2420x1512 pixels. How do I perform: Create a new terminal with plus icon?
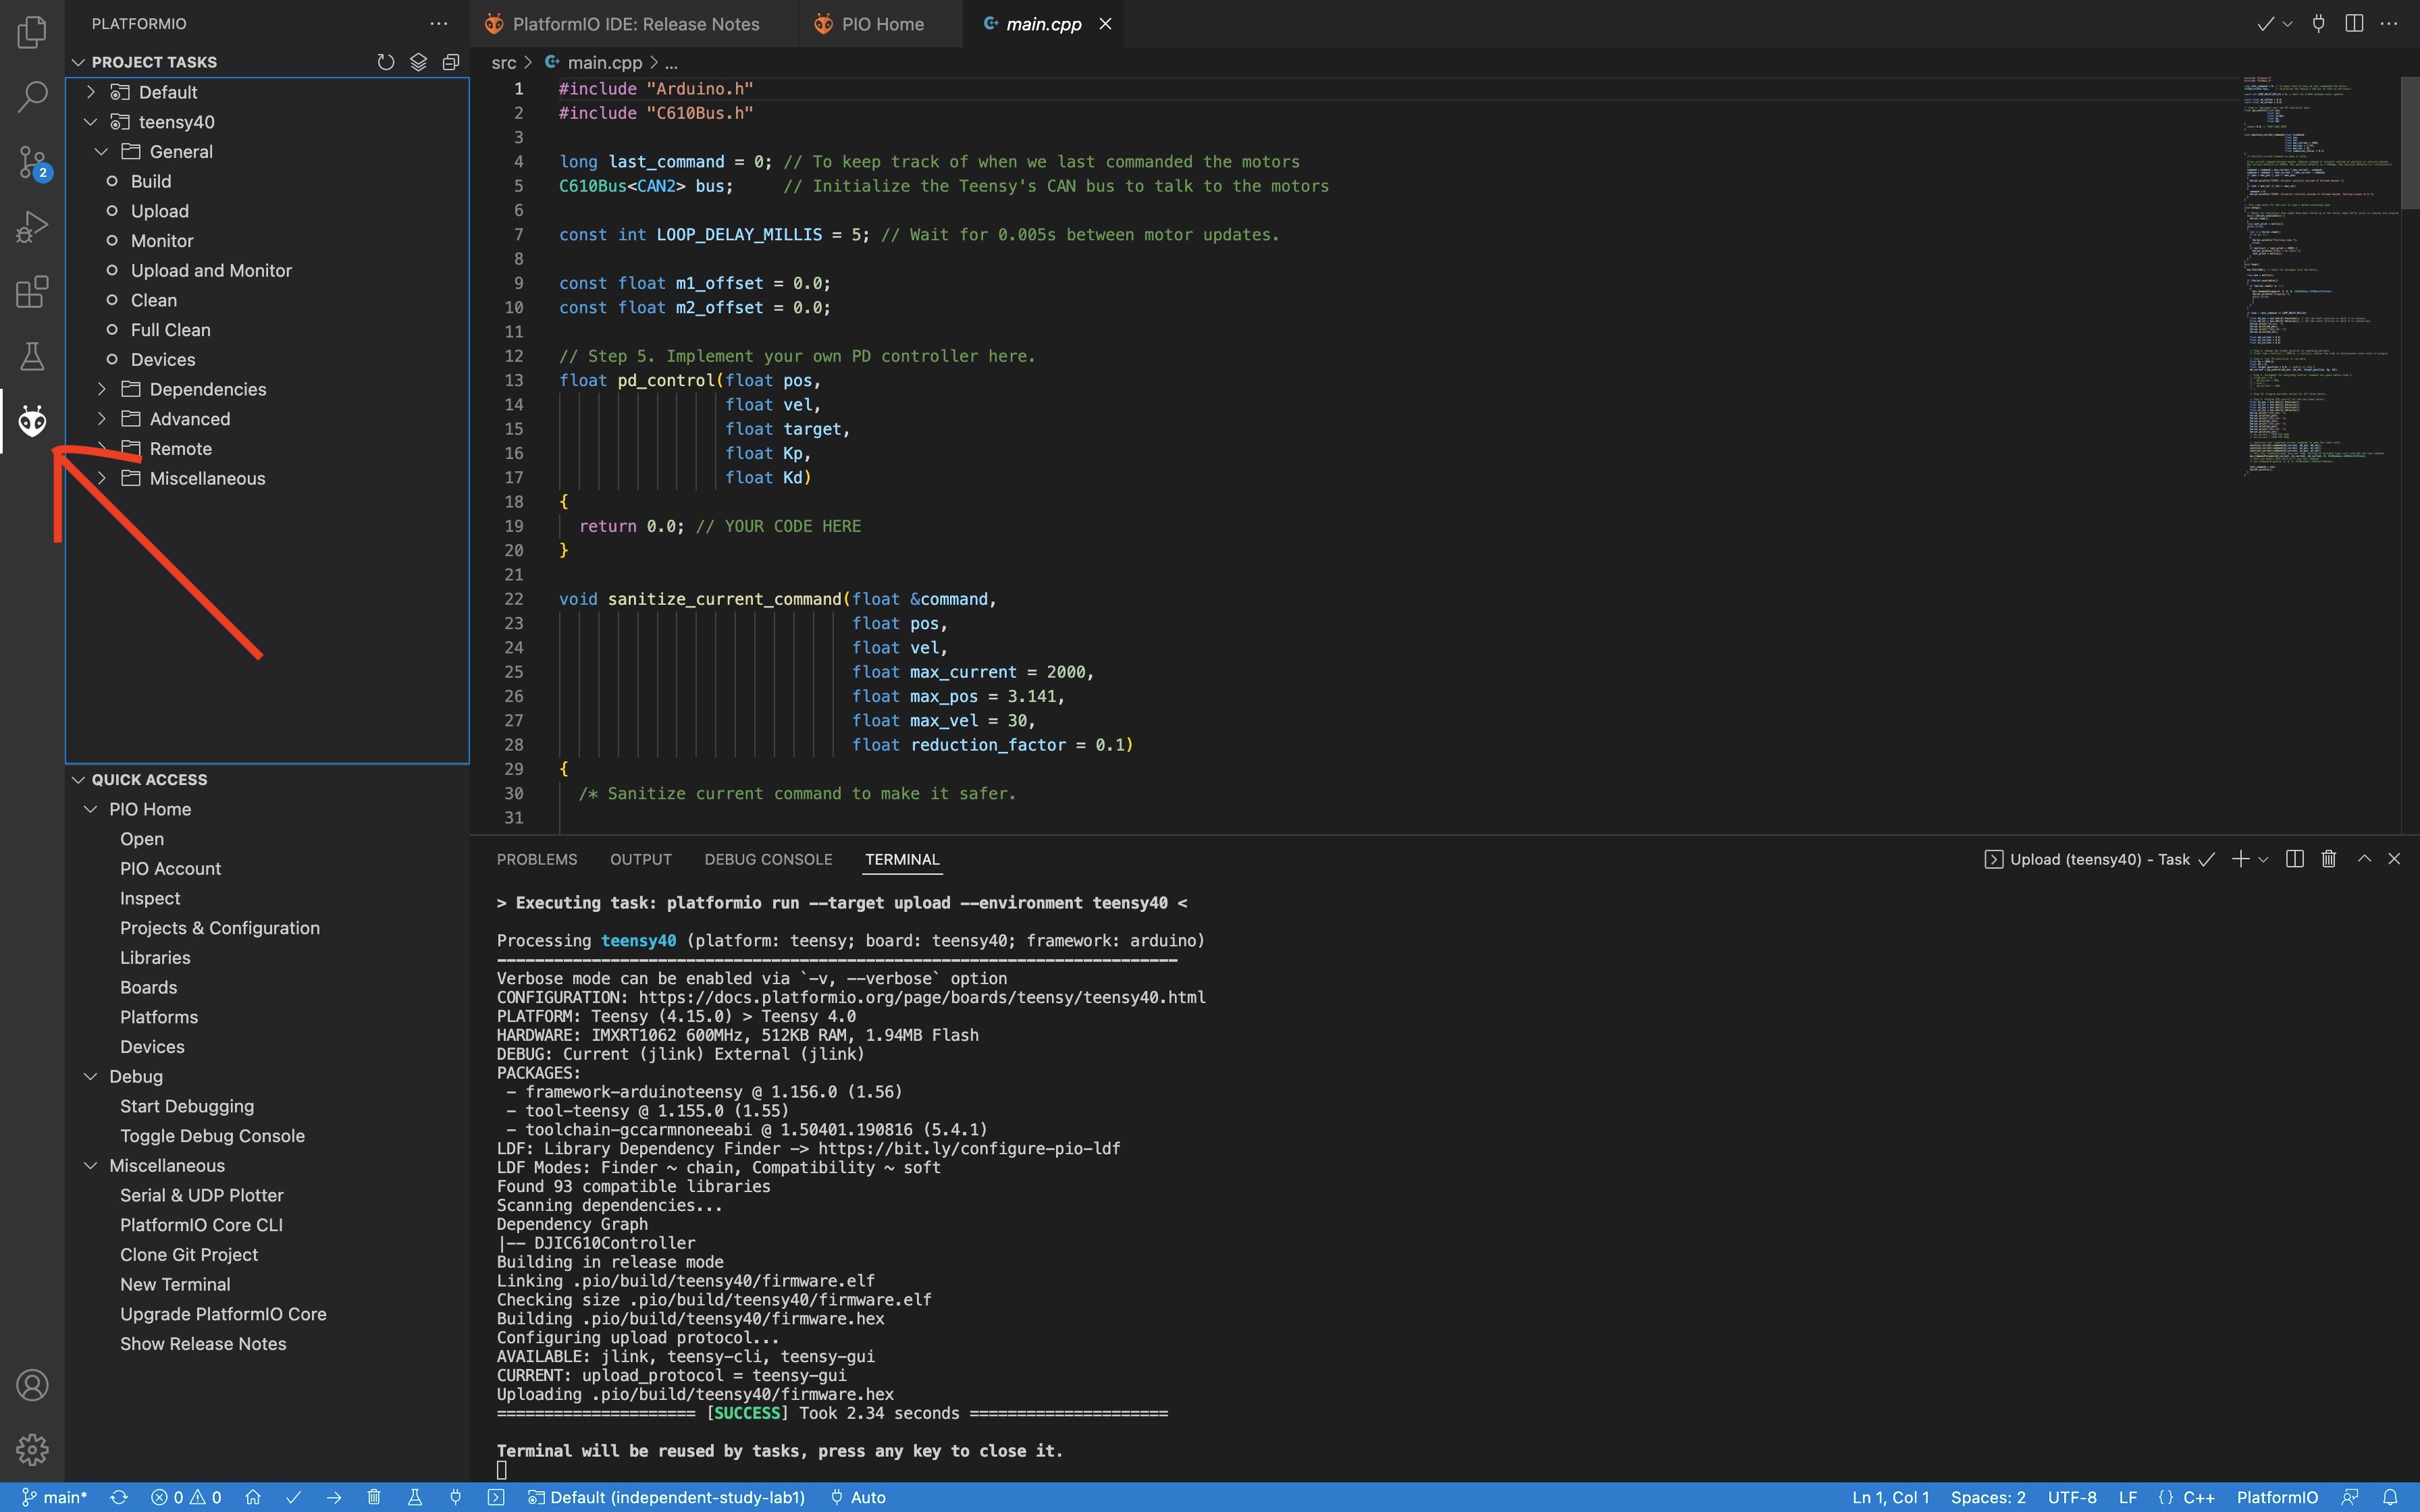[x=2240, y=859]
